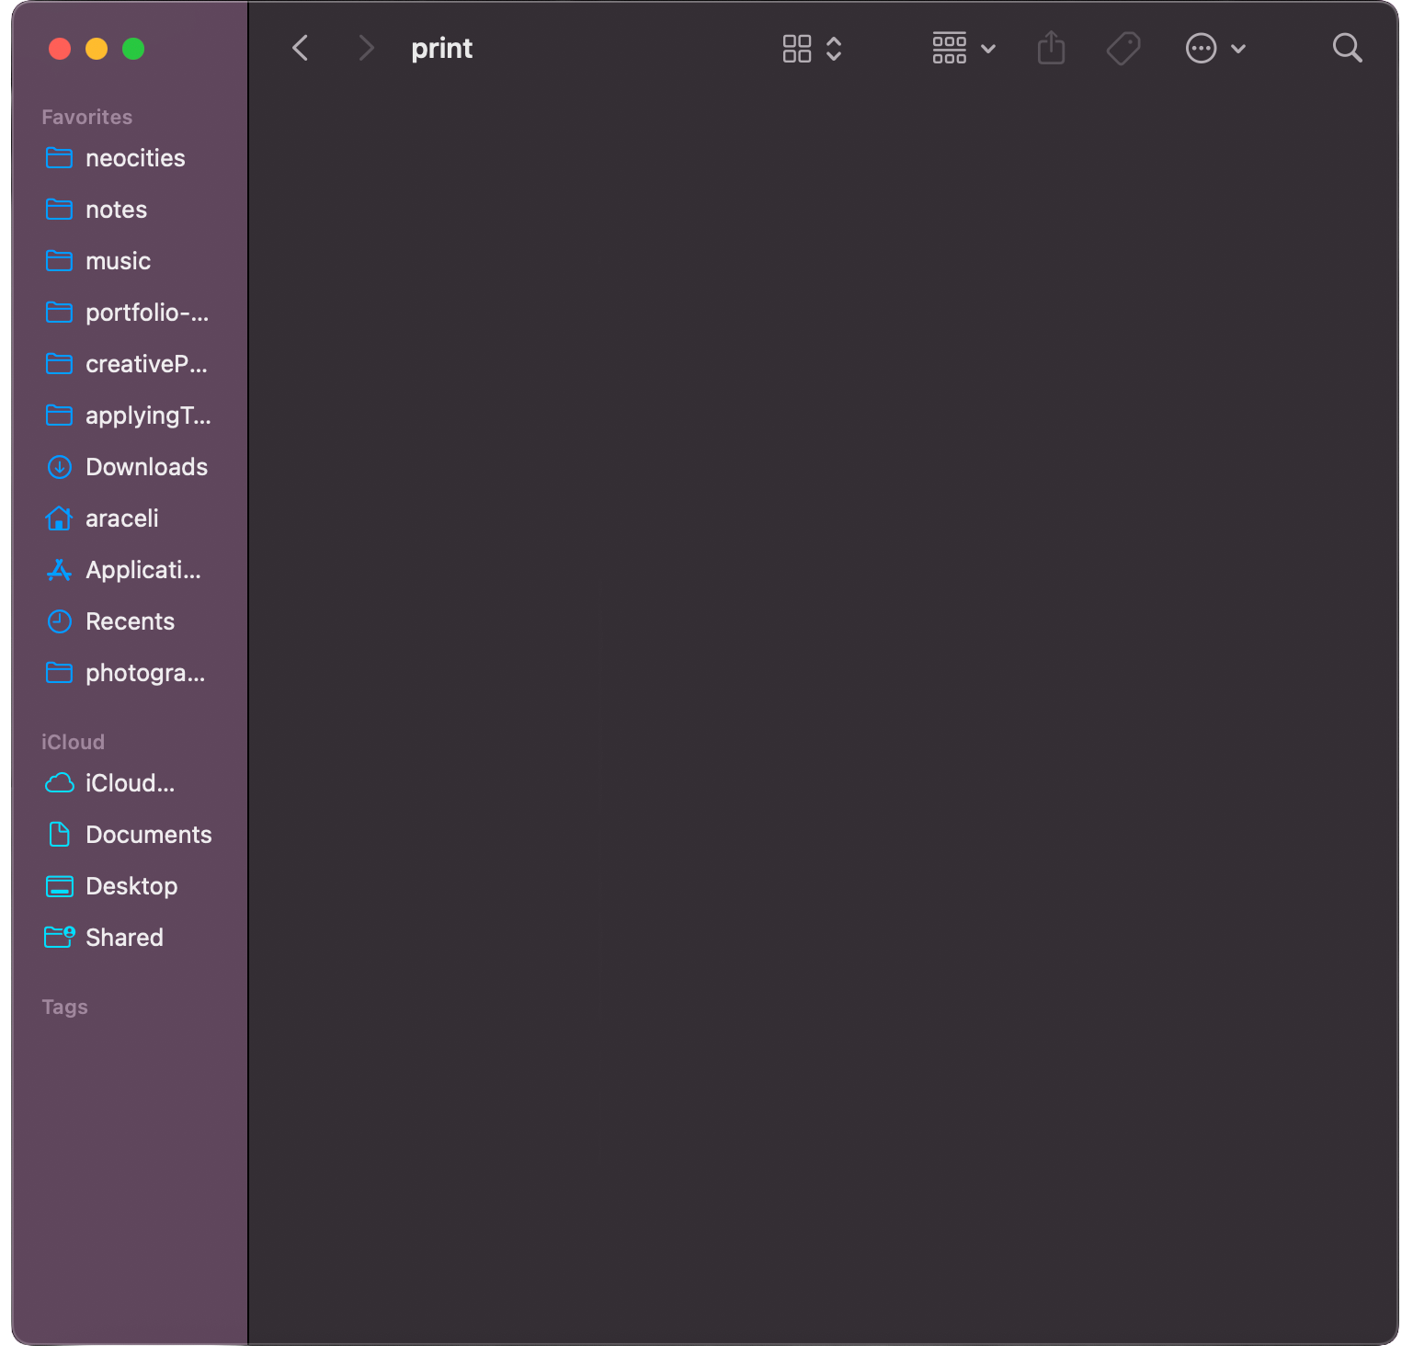This screenshot has height=1355, width=1413.
Task: Click the print window title
Action: (441, 49)
